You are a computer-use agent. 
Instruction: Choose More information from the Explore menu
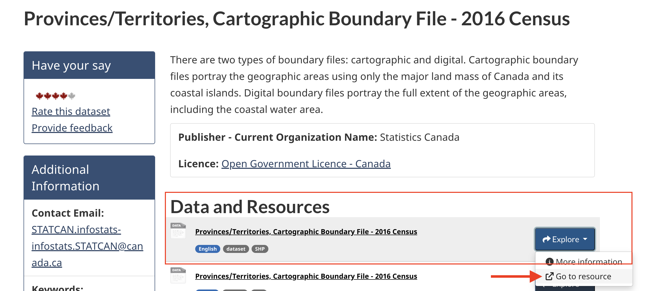pos(589,262)
